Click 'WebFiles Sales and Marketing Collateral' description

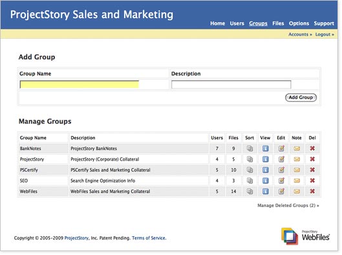(x=110, y=192)
